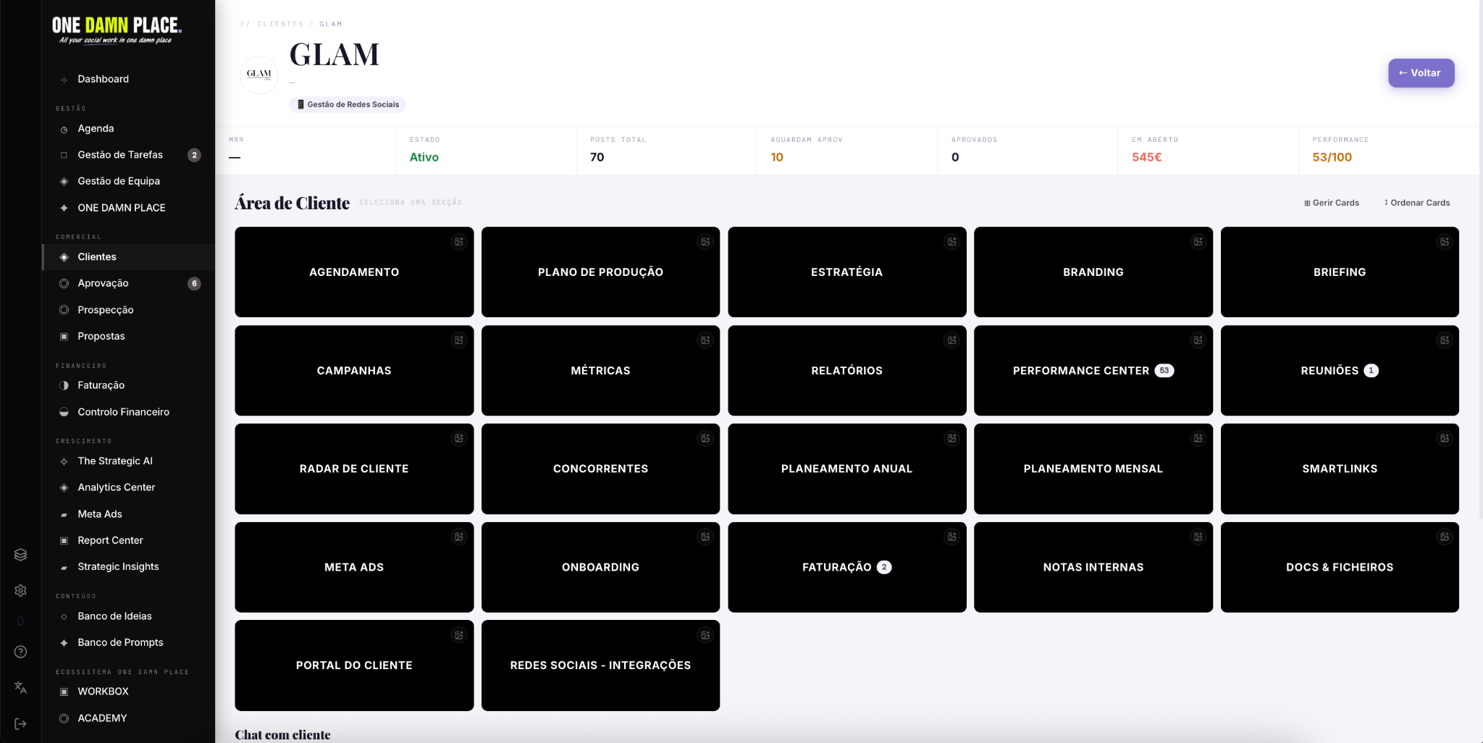Click CLIENTES in the breadcrumb
1483x743 pixels.
(280, 24)
